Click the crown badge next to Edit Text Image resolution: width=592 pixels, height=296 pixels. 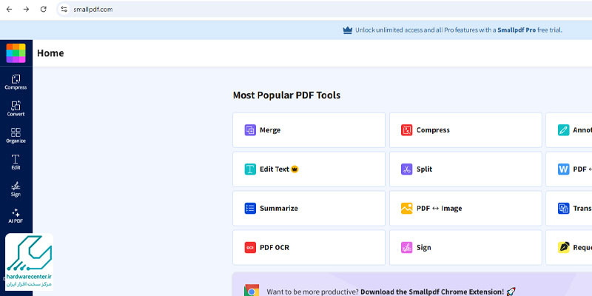[x=295, y=169]
